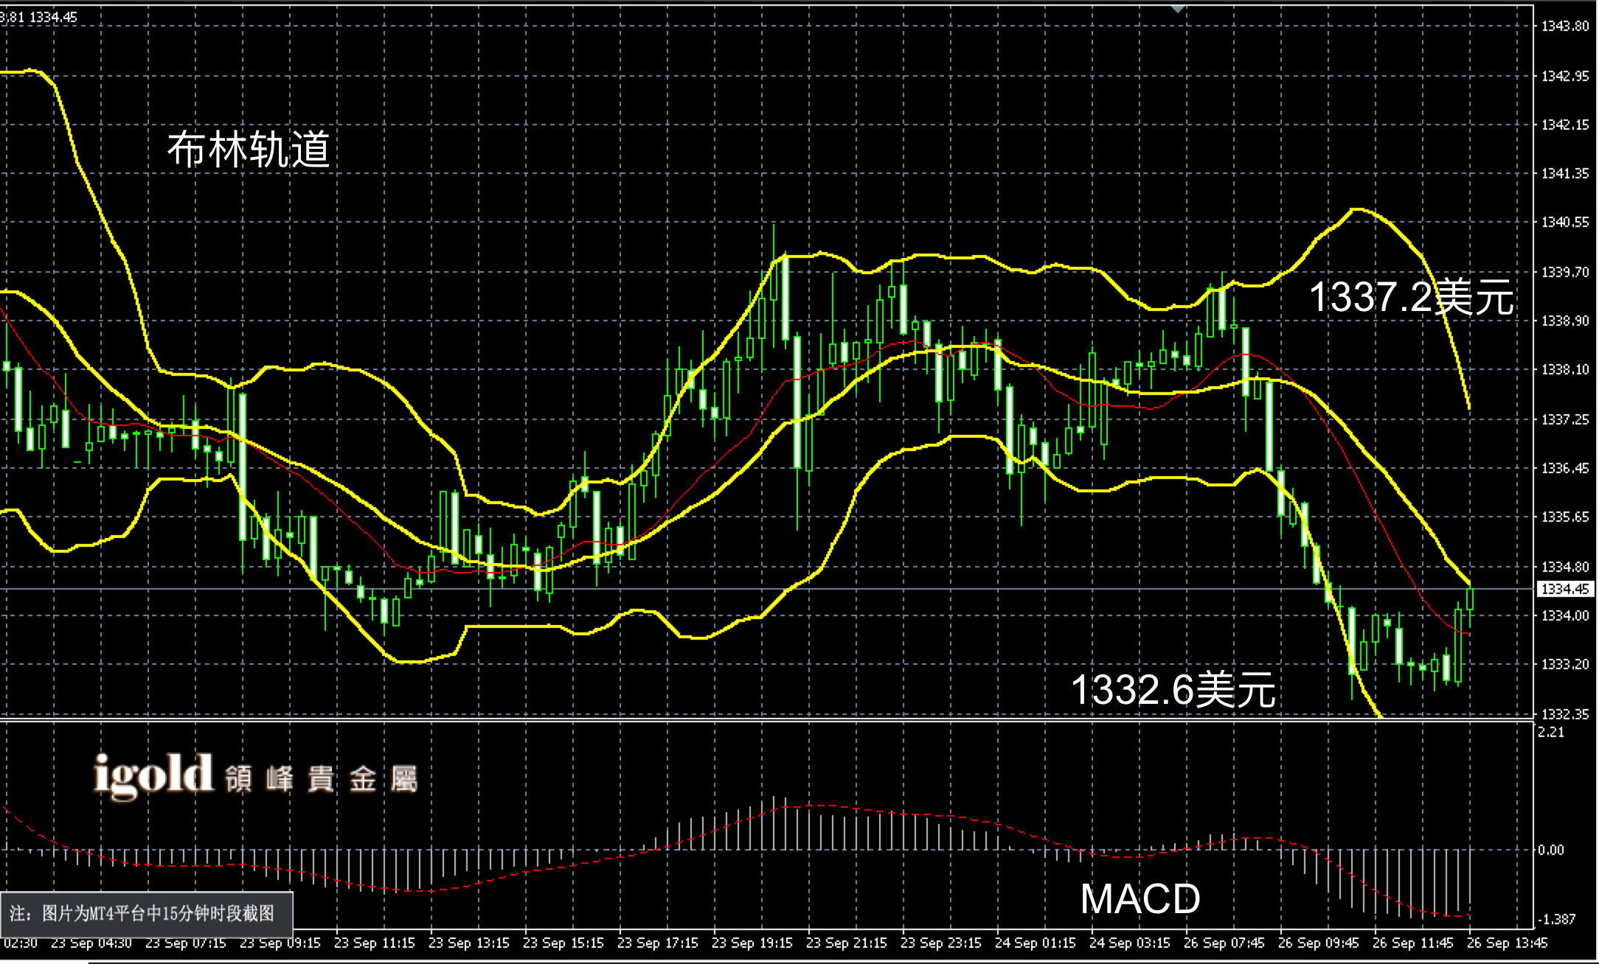
Task: Click the OHLC quote text at top-left
Action: tap(38, 17)
